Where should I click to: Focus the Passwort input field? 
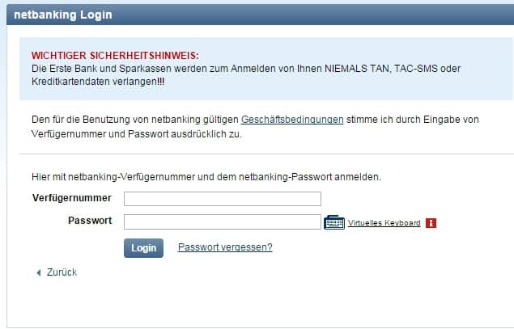pyautogui.click(x=223, y=222)
